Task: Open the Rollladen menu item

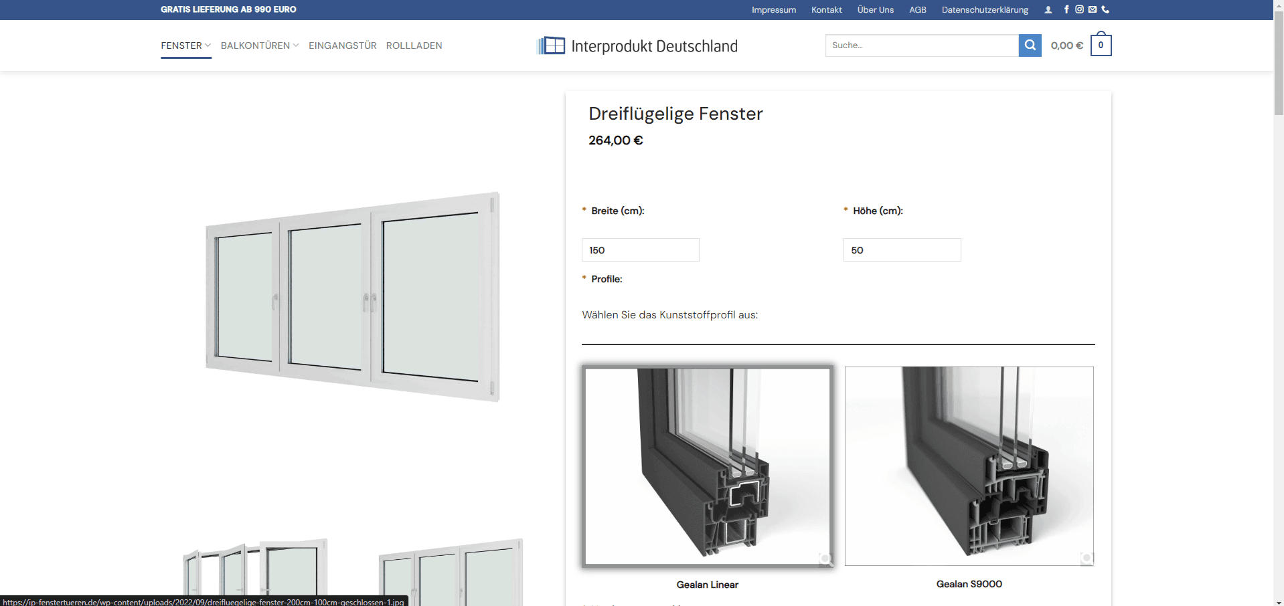Action: point(414,45)
